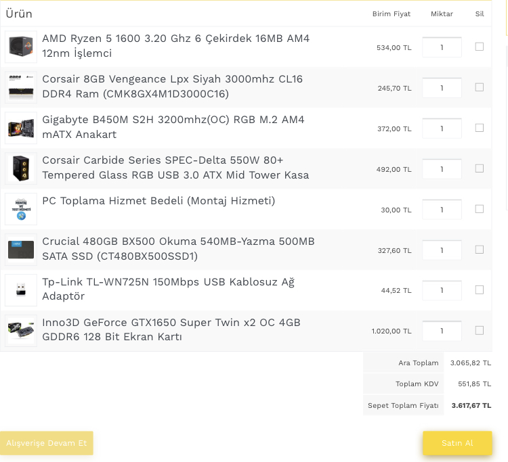Image resolution: width=508 pixels, height=462 pixels.
Task: Click the Satın Al button
Action: click(457, 443)
